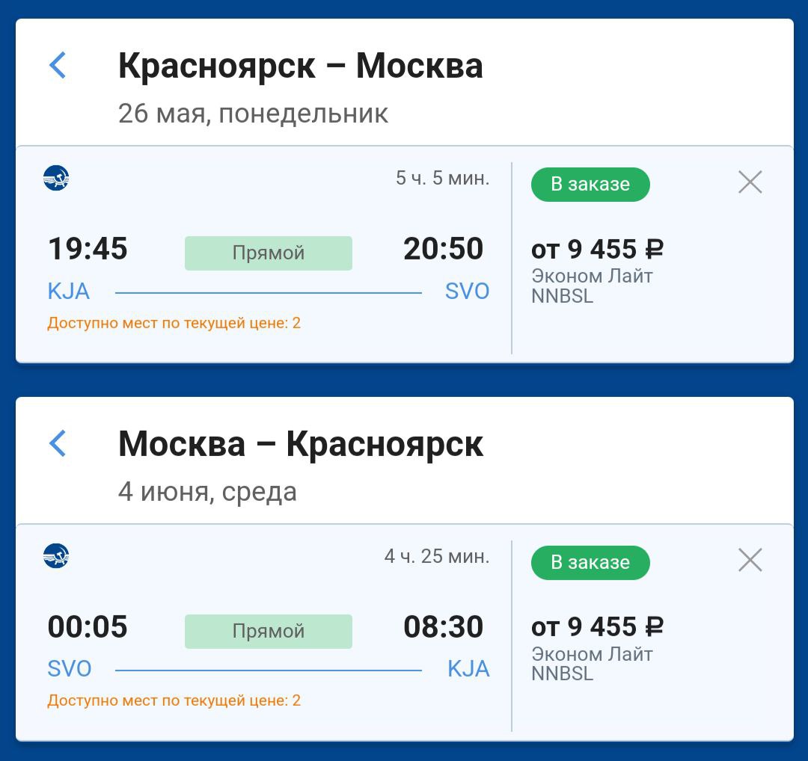The width and height of the screenshot is (808, 761).
Task: Go back from Красноярск – Москва header
Action: (x=58, y=65)
